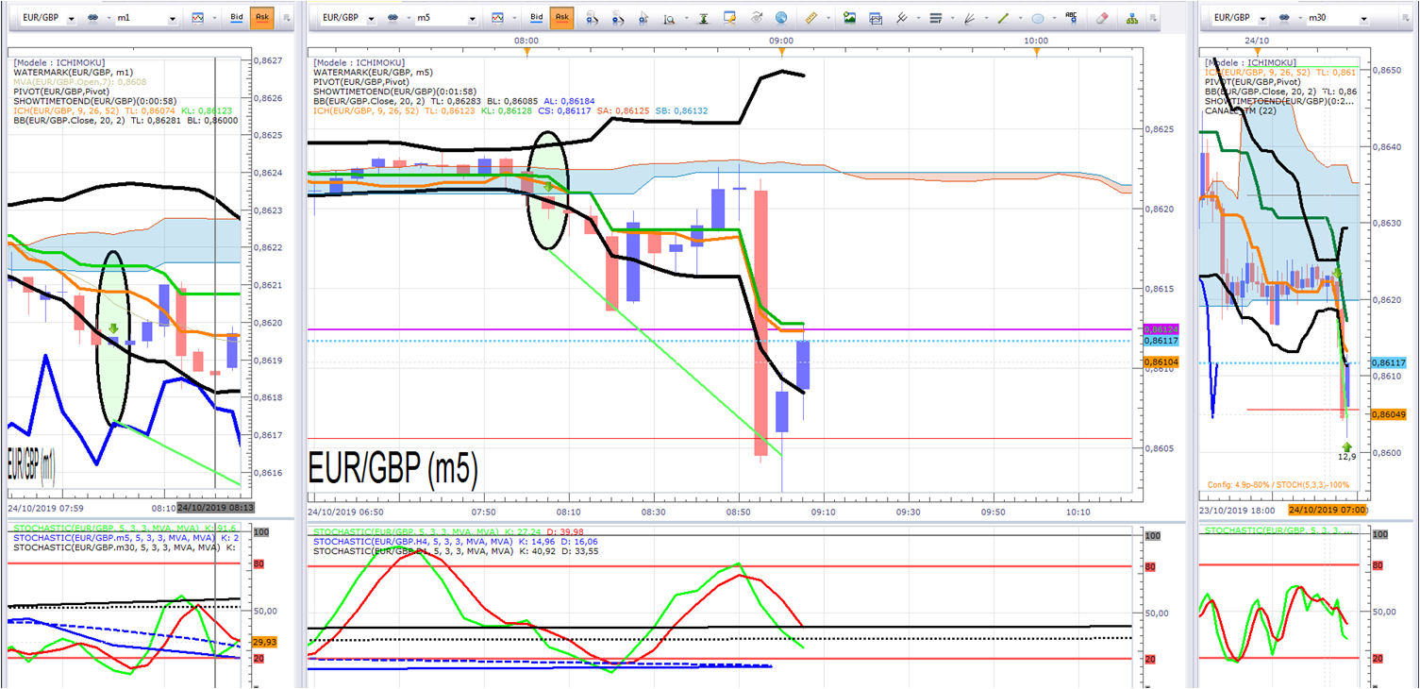
Task: Click the first search-pointer icon after Ask
Action: (592, 18)
